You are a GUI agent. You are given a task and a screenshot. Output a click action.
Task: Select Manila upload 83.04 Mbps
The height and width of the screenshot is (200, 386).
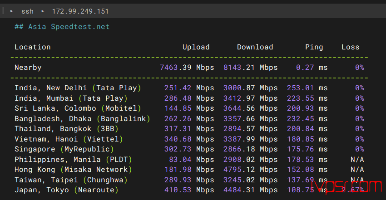192,160
